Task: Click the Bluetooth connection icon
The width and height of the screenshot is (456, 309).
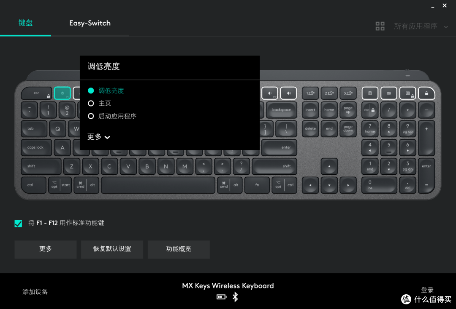Action: 235,297
